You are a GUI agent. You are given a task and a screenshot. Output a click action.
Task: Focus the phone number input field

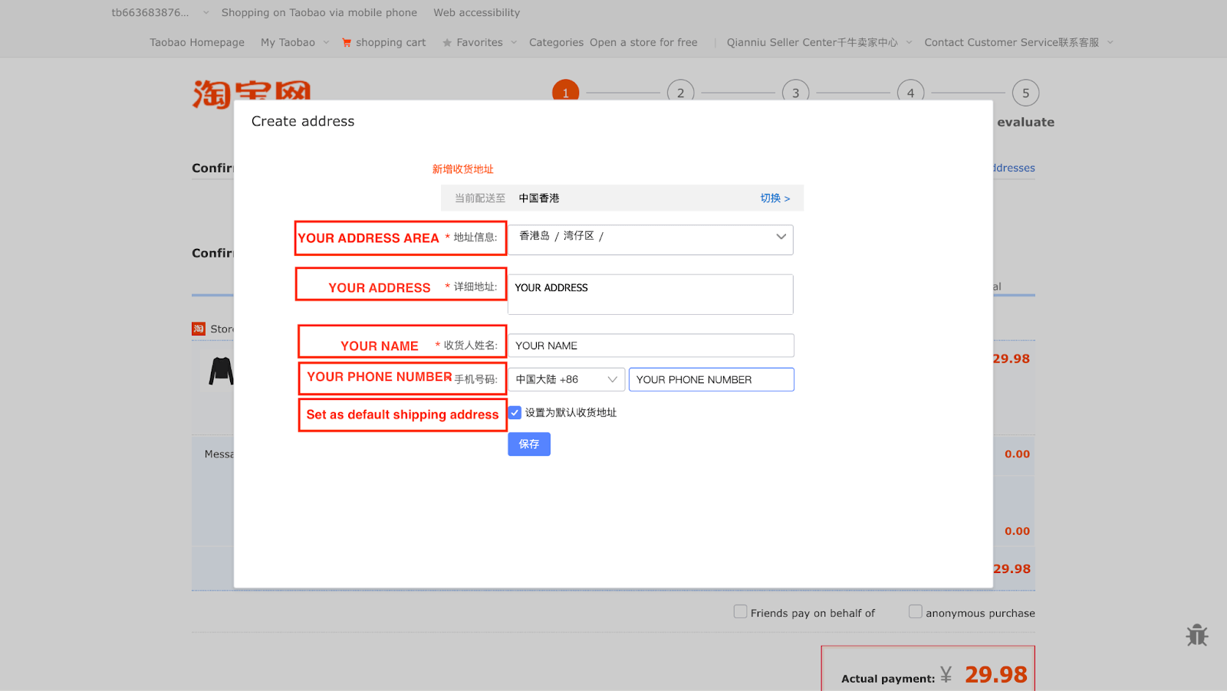tap(711, 380)
